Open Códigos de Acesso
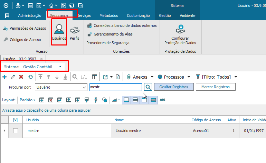Image resolution: width=266 pixels, height=163 pixels. click(22, 40)
